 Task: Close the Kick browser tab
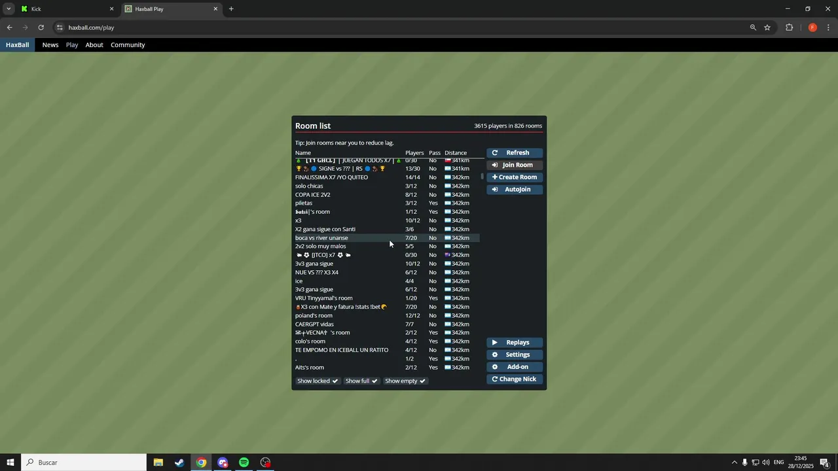pyautogui.click(x=111, y=9)
